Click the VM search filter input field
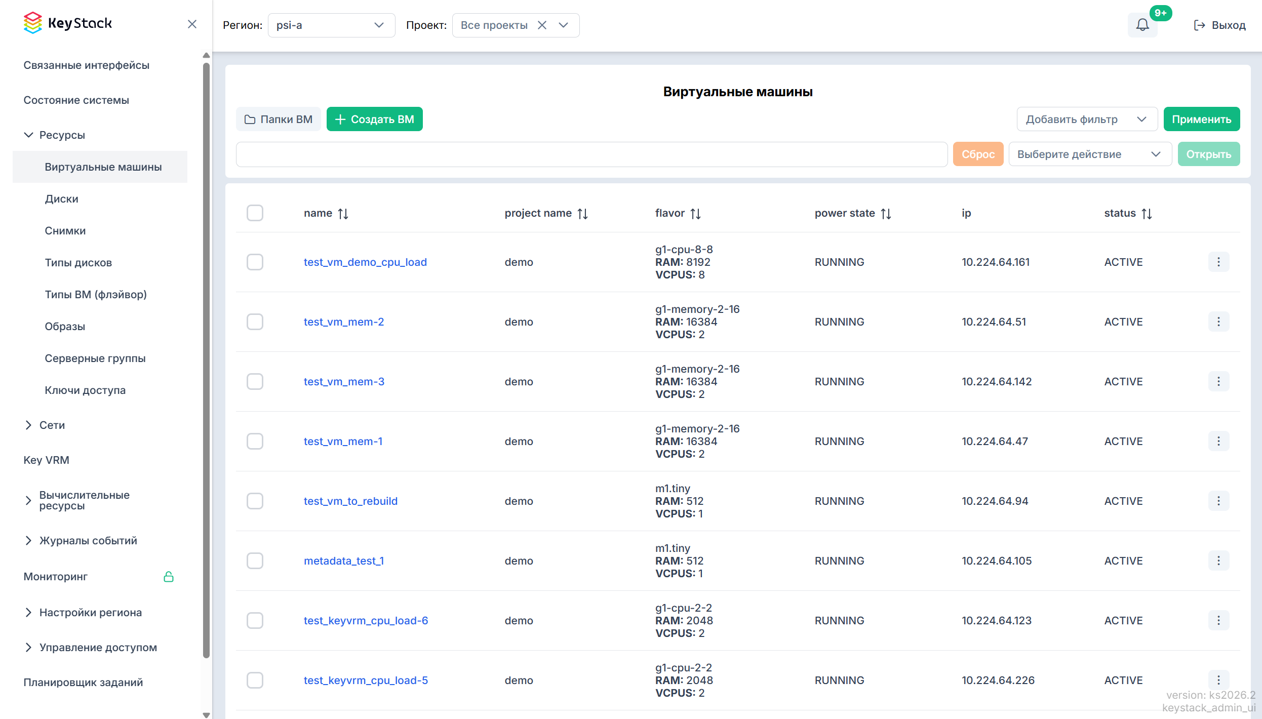The width and height of the screenshot is (1262, 719). [591, 154]
